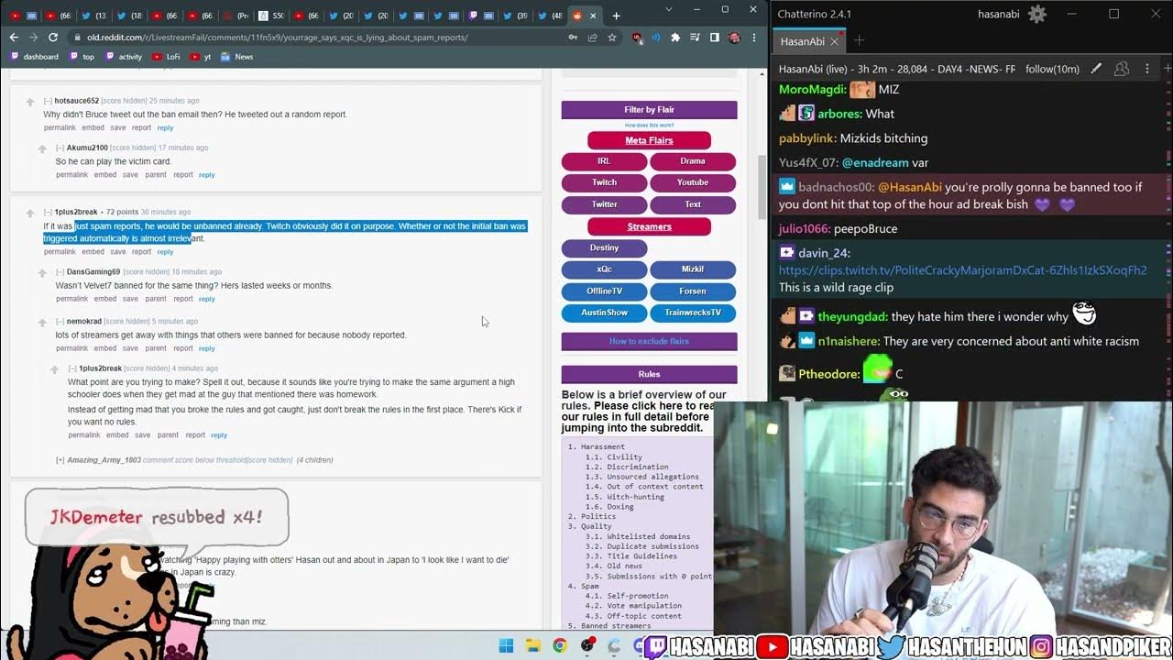
Task: Open a new Chrome tab
Action: pyautogui.click(x=616, y=16)
